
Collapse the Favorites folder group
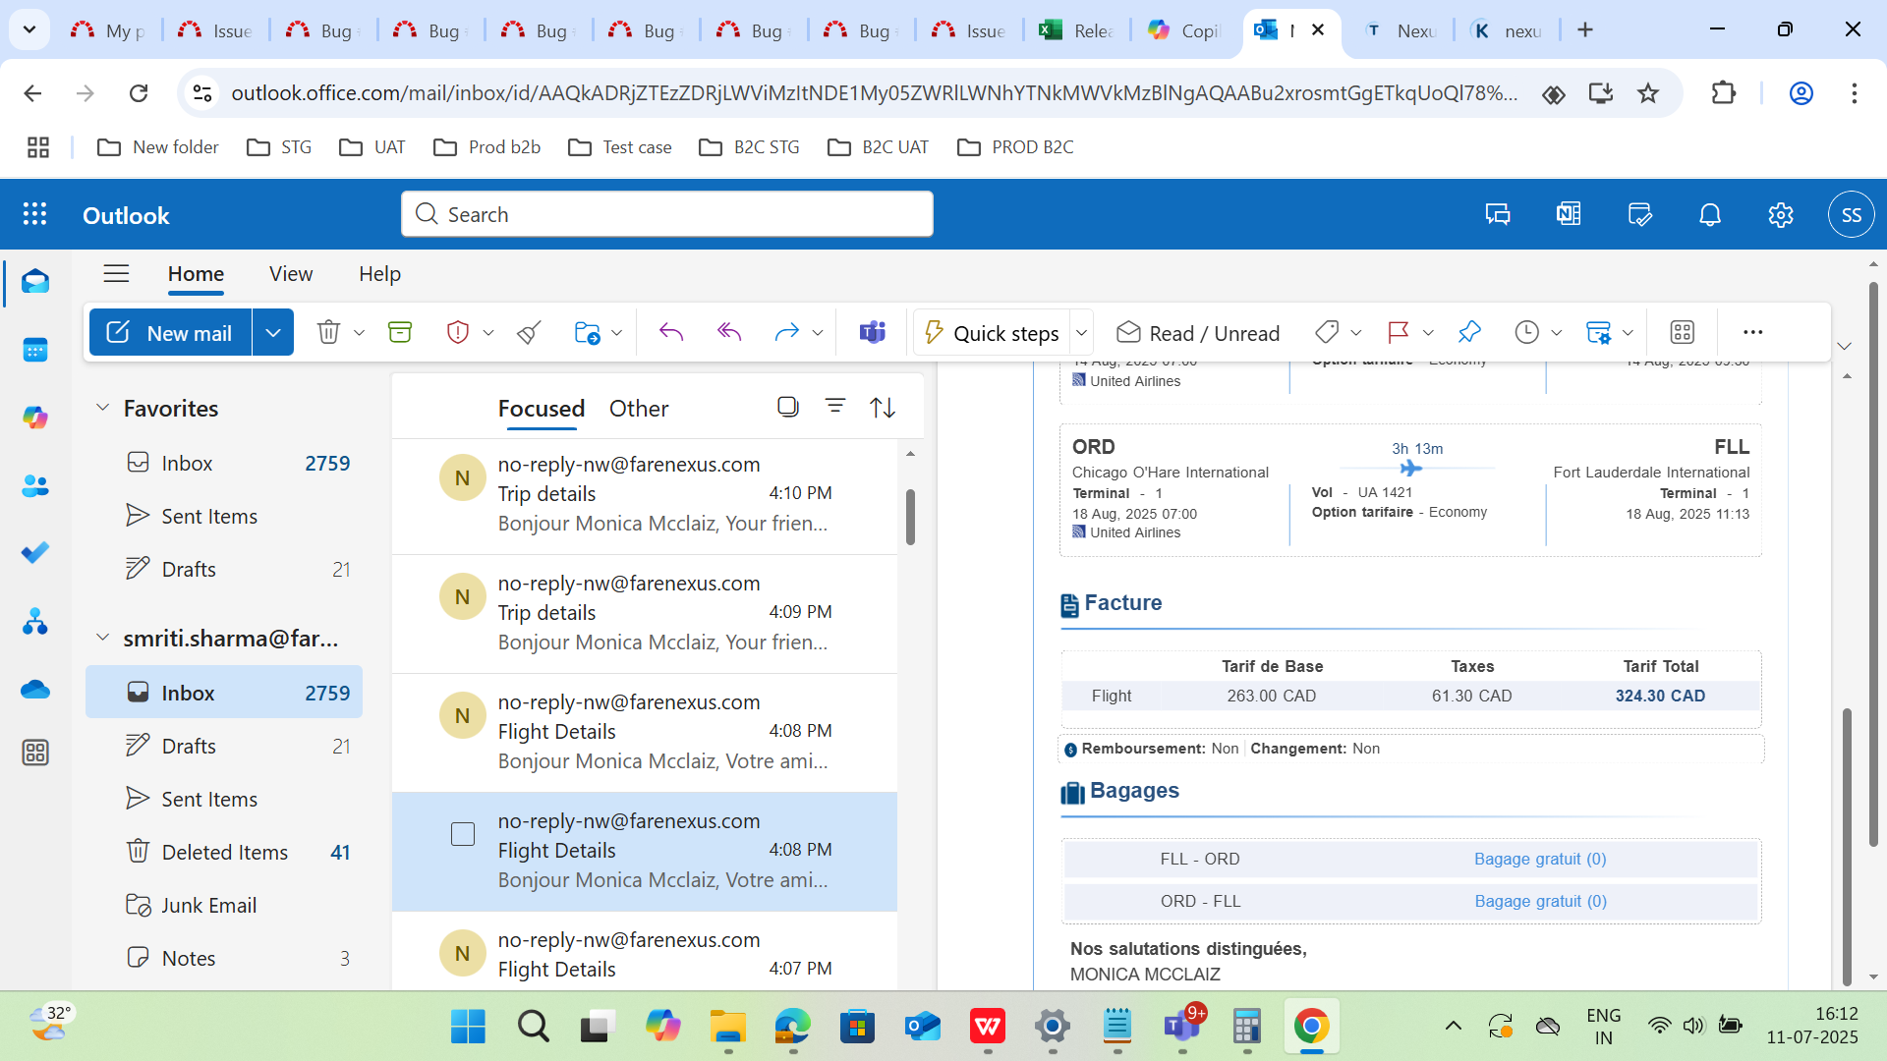[102, 407]
